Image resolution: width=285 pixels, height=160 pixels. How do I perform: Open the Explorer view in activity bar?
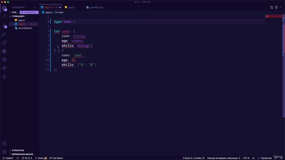pyautogui.click(x=4, y=8)
